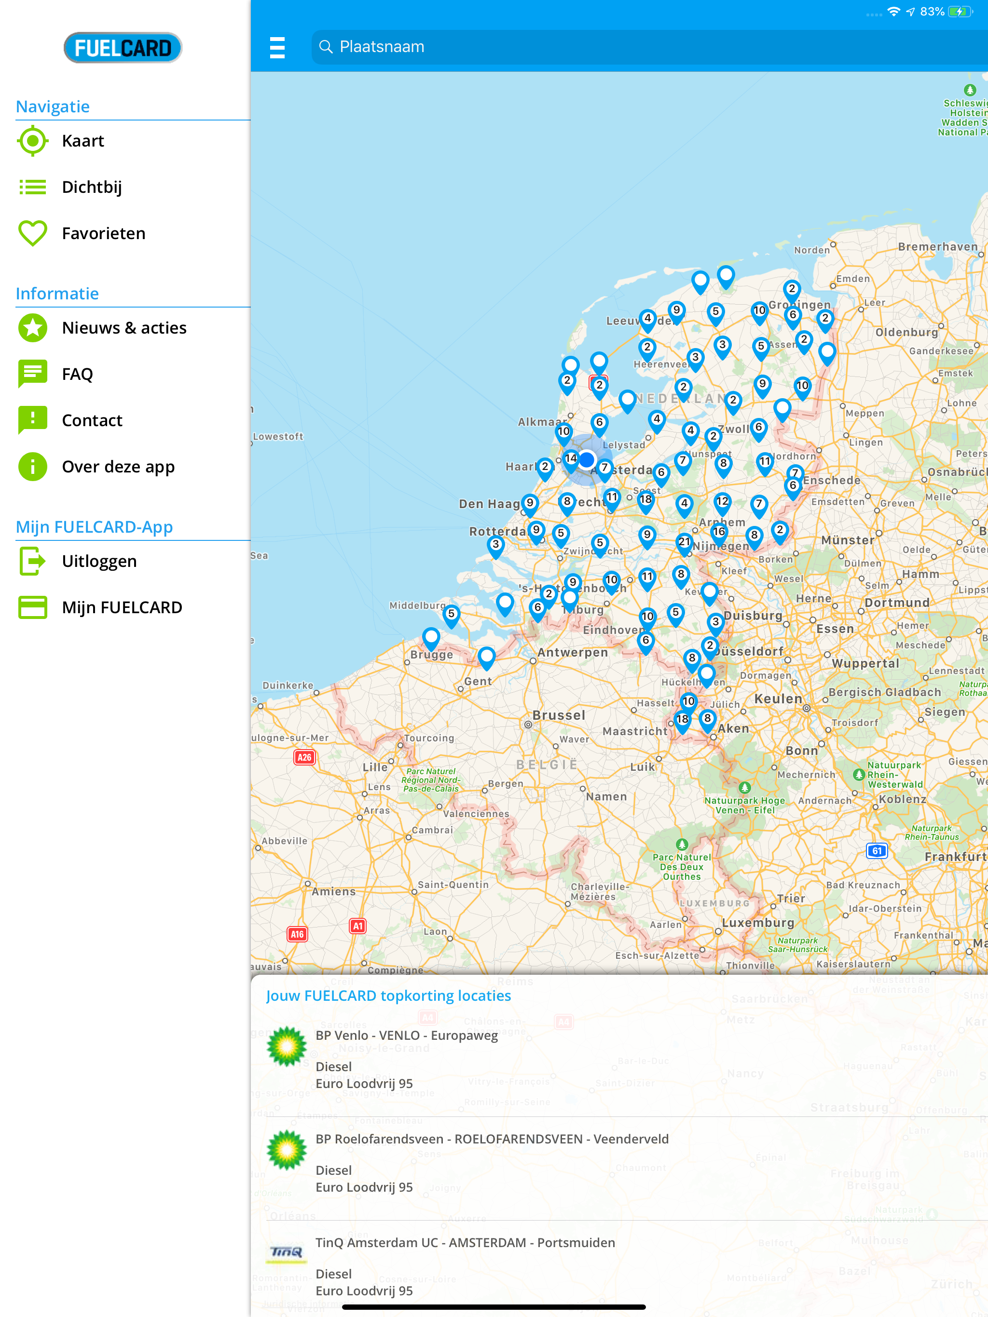Tap the Wi-Fi status icon
Viewport: 988px width, 1317px height.
(x=893, y=12)
